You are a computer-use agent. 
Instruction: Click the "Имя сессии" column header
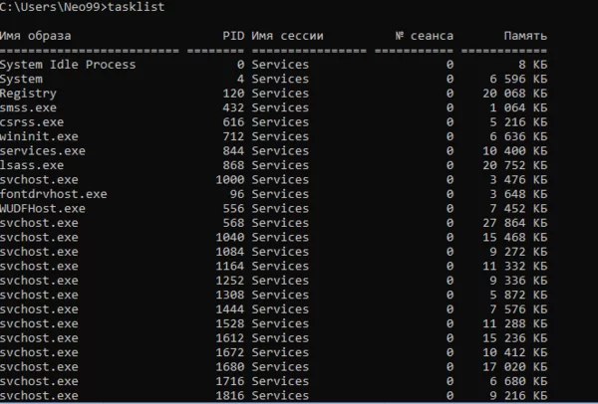(x=291, y=36)
